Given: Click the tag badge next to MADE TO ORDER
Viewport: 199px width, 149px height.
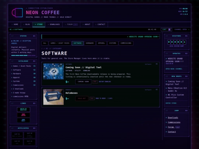Looking at the screenshot, I should pos(92,99).
